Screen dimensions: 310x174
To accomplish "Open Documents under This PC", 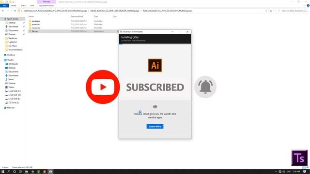I will click(x=13, y=72).
